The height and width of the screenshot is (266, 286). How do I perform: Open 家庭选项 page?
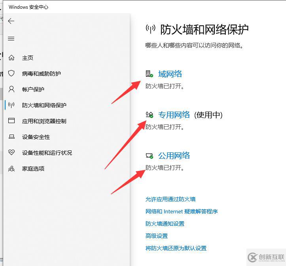tap(33, 169)
